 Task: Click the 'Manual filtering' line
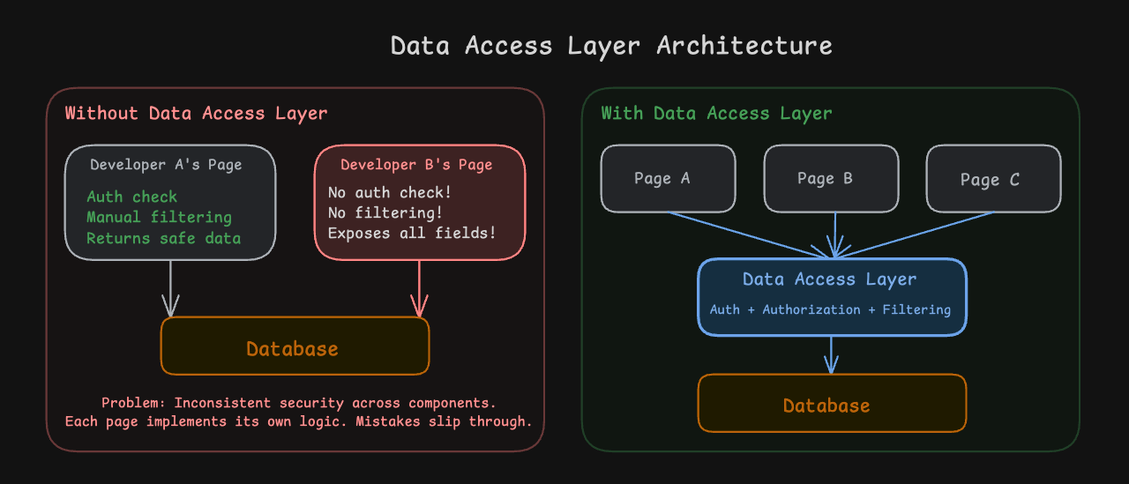pyautogui.click(x=159, y=217)
